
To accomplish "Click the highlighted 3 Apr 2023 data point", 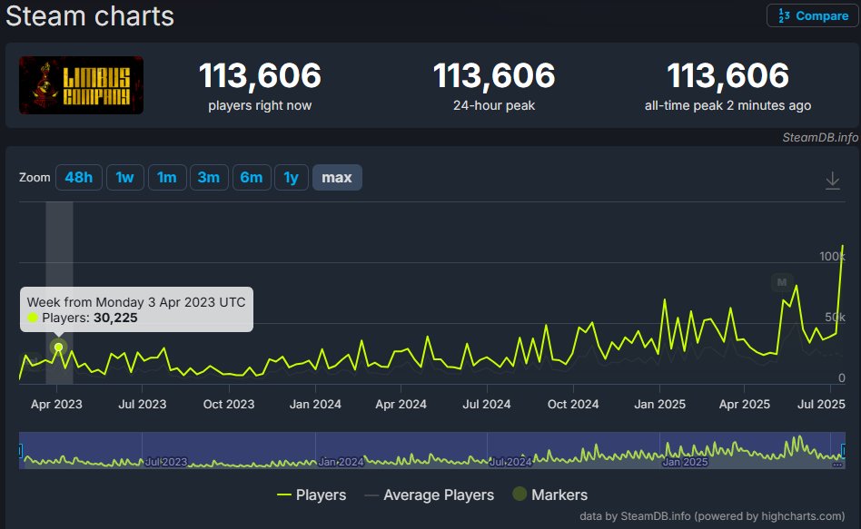I will click(58, 347).
